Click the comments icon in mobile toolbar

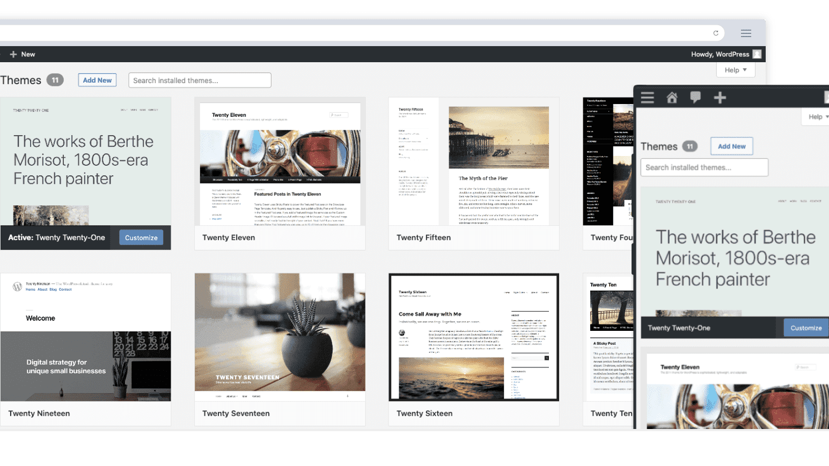[695, 97]
